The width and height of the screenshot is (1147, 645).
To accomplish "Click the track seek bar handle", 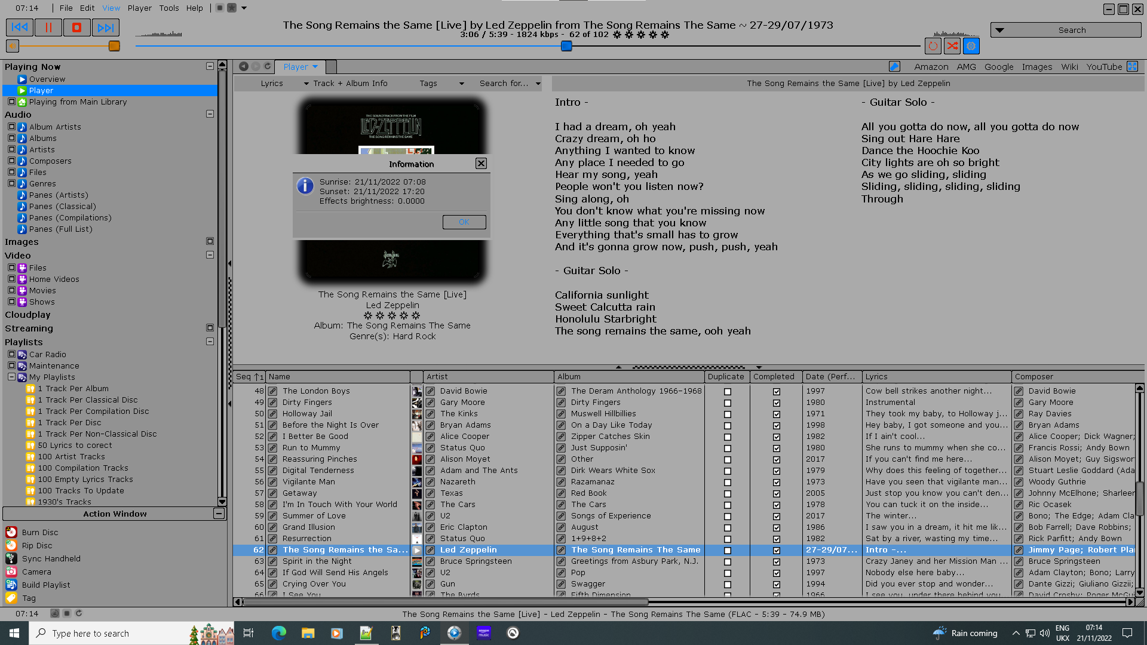I will pyautogui.click(x=566, y=46).
